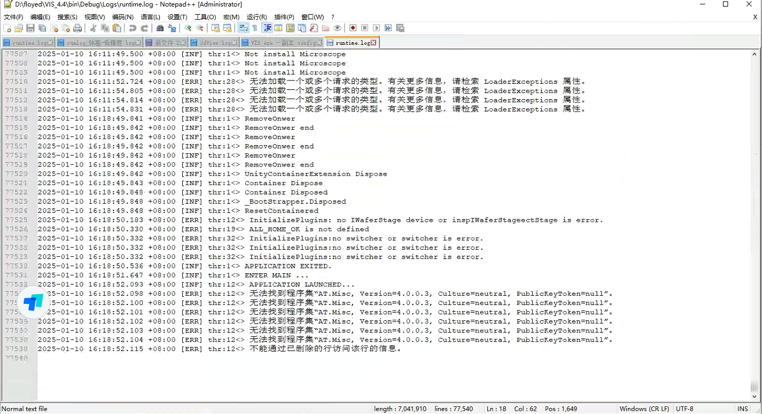The height and width of the screenshot is (414, 762).
Task: Open the 文件(F) menu
Action: 13,17
